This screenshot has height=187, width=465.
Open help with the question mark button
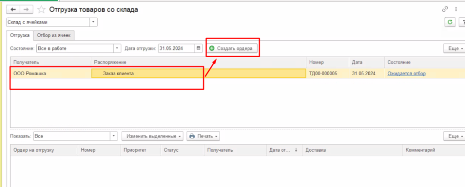(461, 22)
